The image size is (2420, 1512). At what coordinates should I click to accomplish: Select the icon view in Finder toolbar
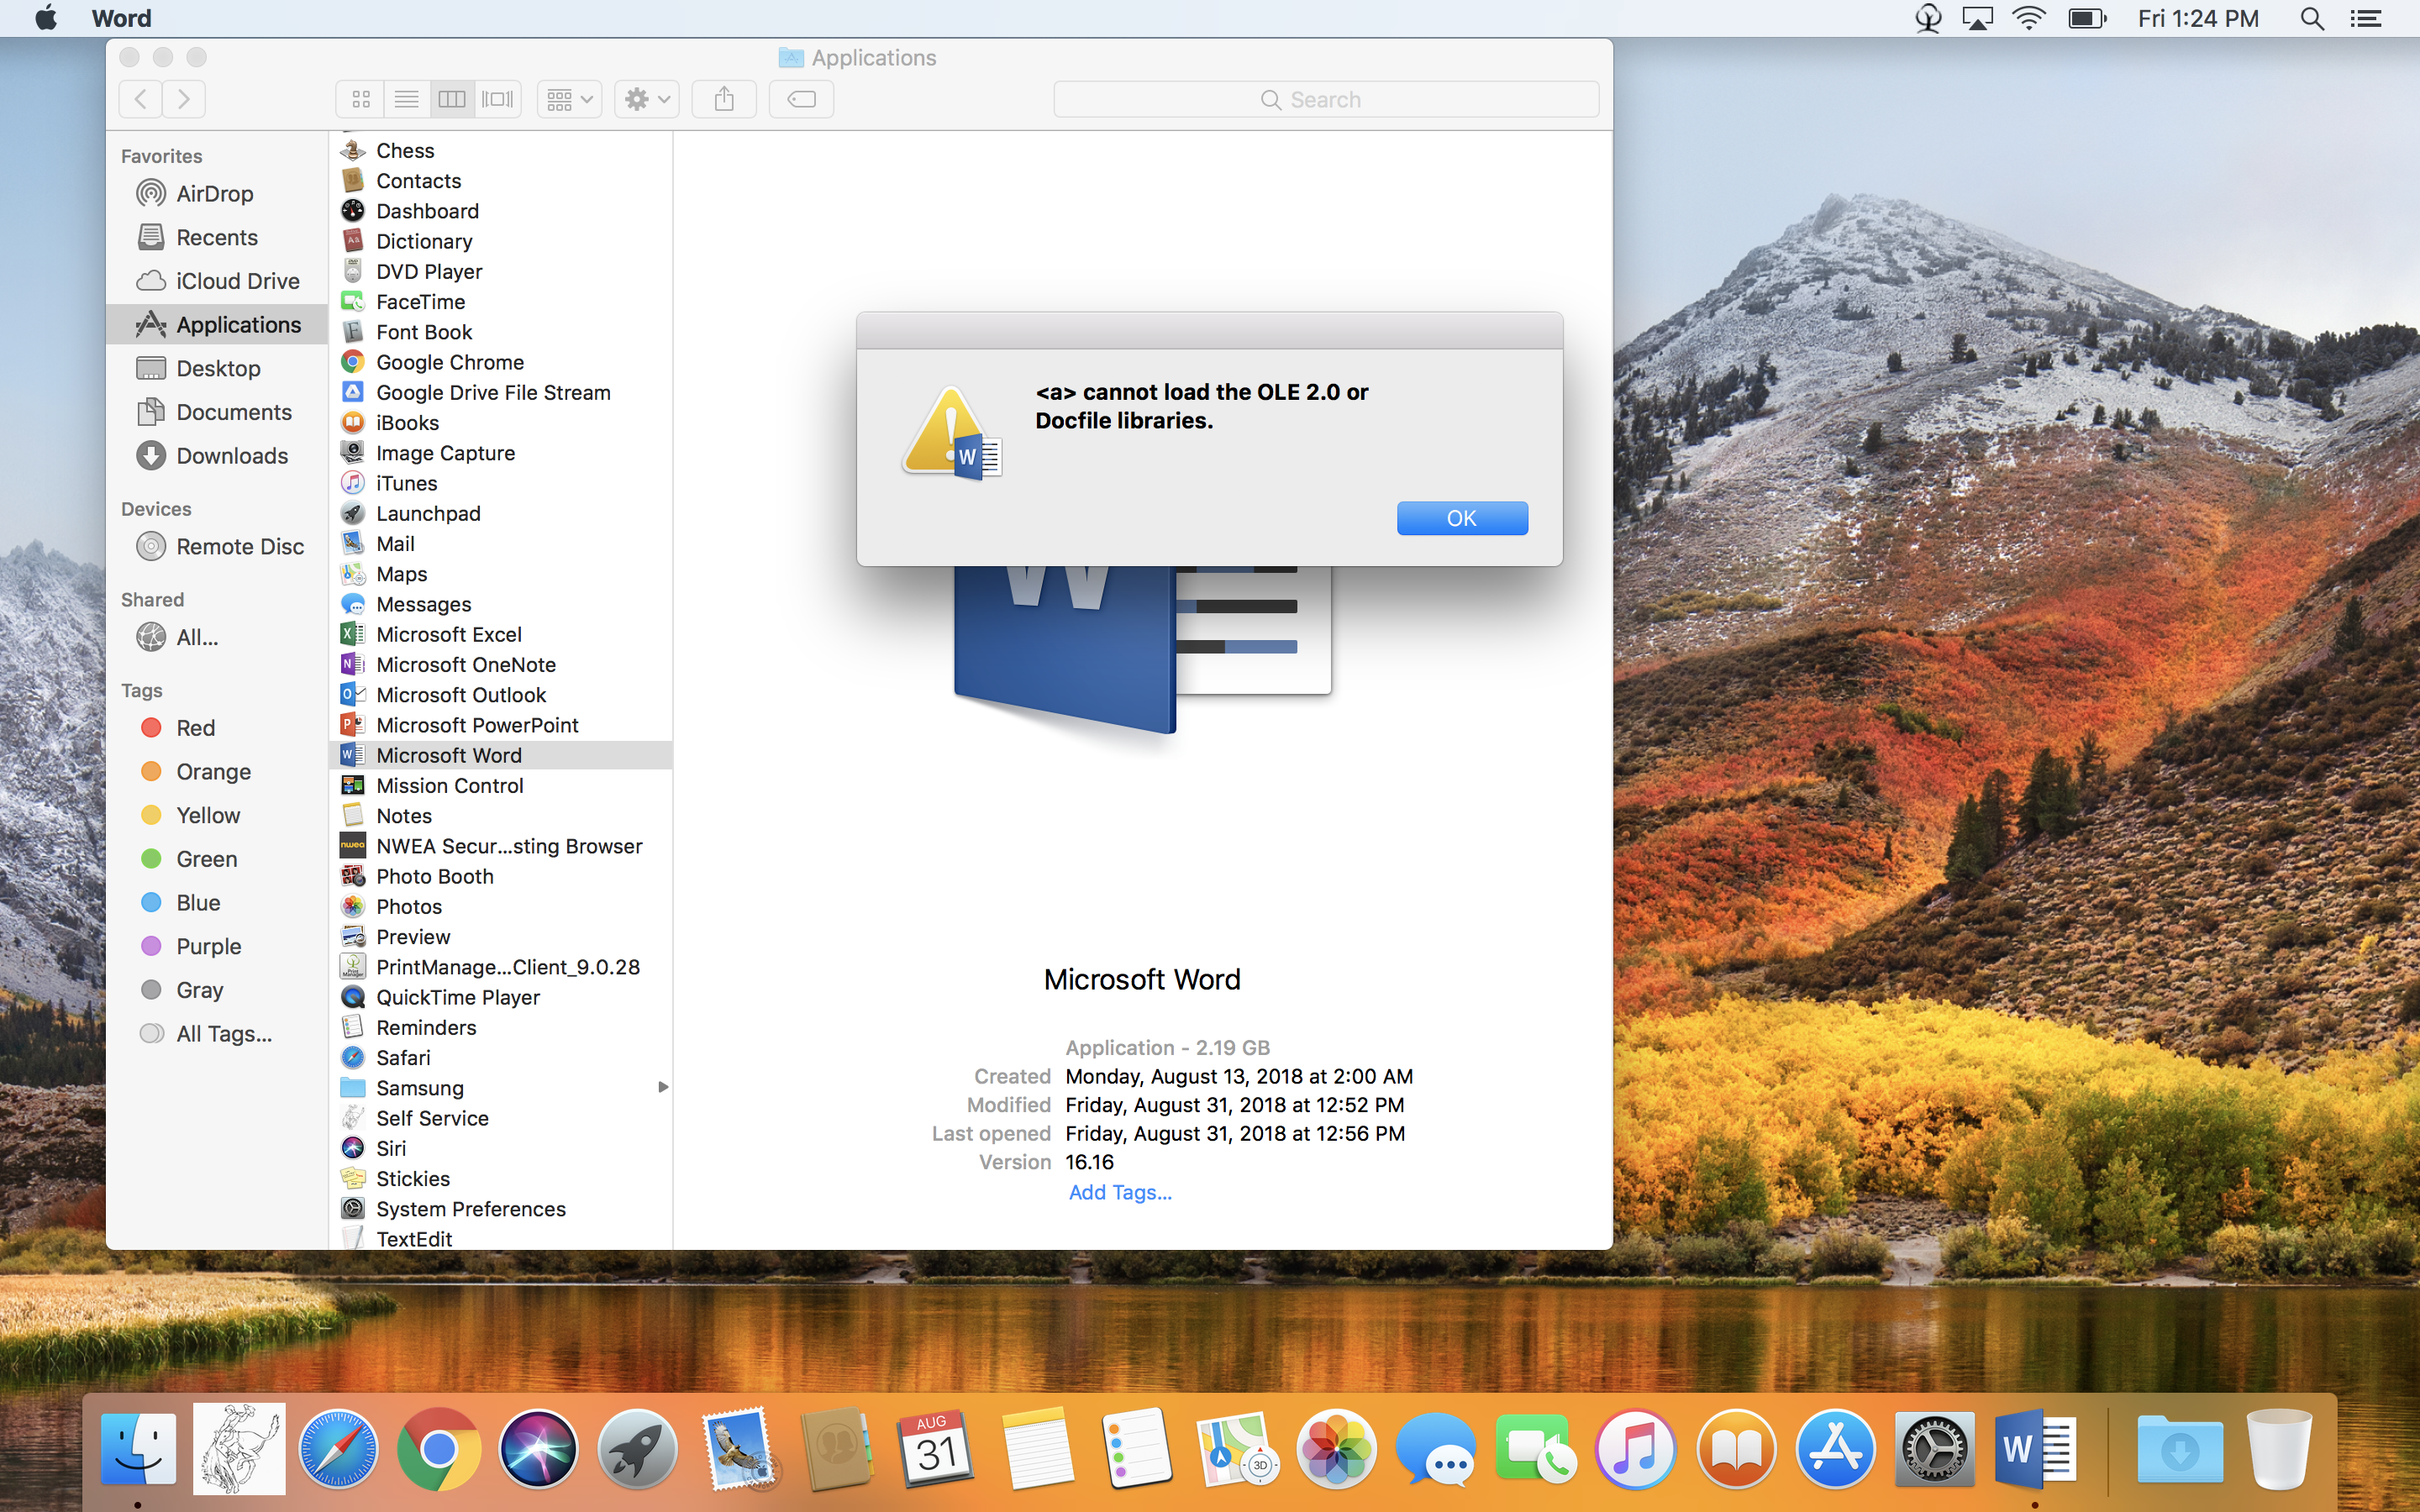tap(360, 99)
